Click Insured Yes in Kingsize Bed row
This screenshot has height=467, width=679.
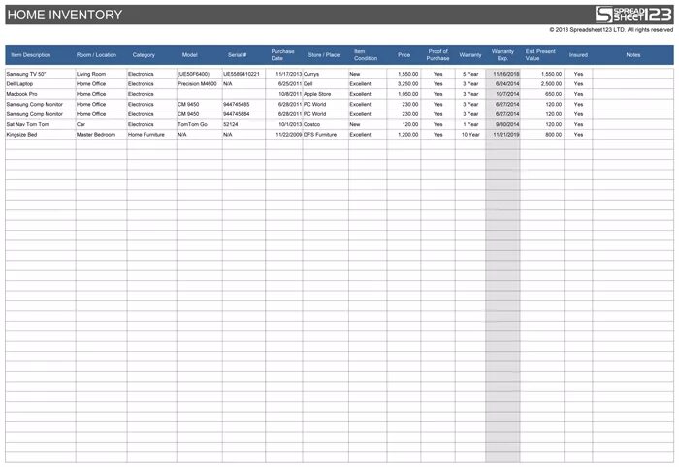[x=578, y=135]
